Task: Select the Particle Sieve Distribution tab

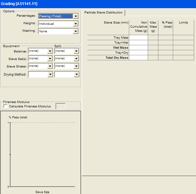Action: point(103,13)
